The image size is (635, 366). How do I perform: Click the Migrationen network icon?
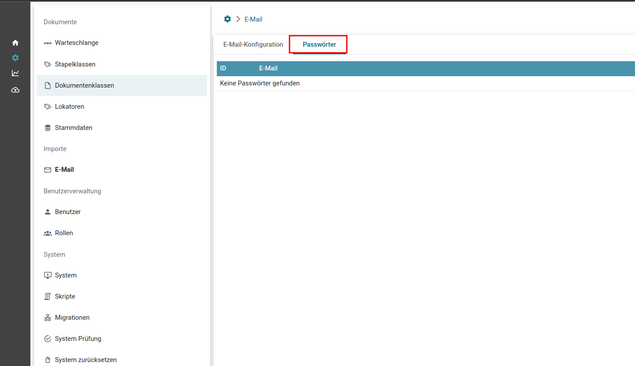tap(48, 318)
